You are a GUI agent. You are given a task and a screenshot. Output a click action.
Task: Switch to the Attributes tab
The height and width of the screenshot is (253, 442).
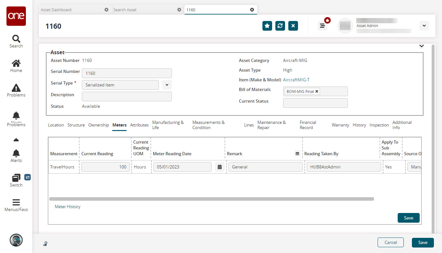tap(139, 125)
